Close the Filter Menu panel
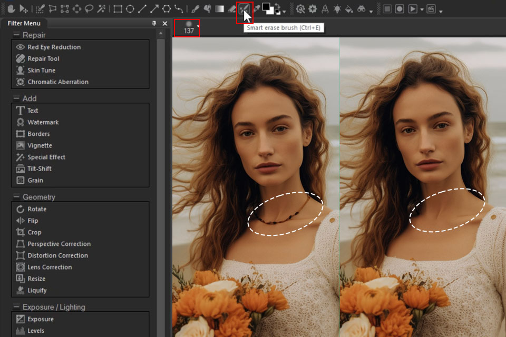The height and width of the screenshot is (337, 506). point(164,24)
